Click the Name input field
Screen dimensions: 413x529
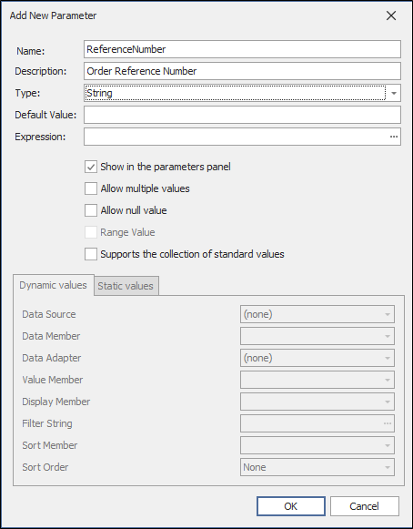[242, 49]
